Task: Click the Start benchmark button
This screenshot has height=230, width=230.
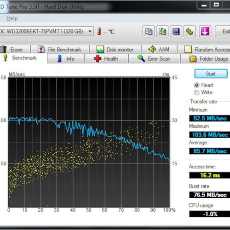Action: [x=211, y=74]
